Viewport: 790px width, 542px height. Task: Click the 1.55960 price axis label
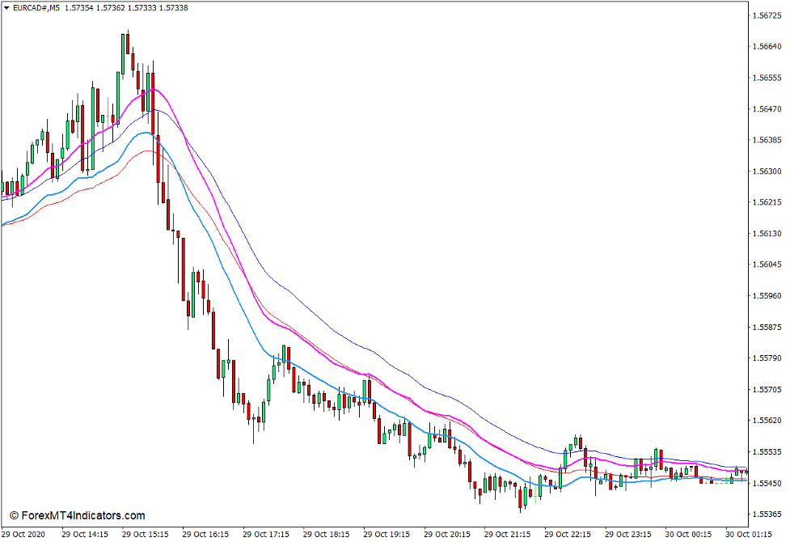pos(767,296)
